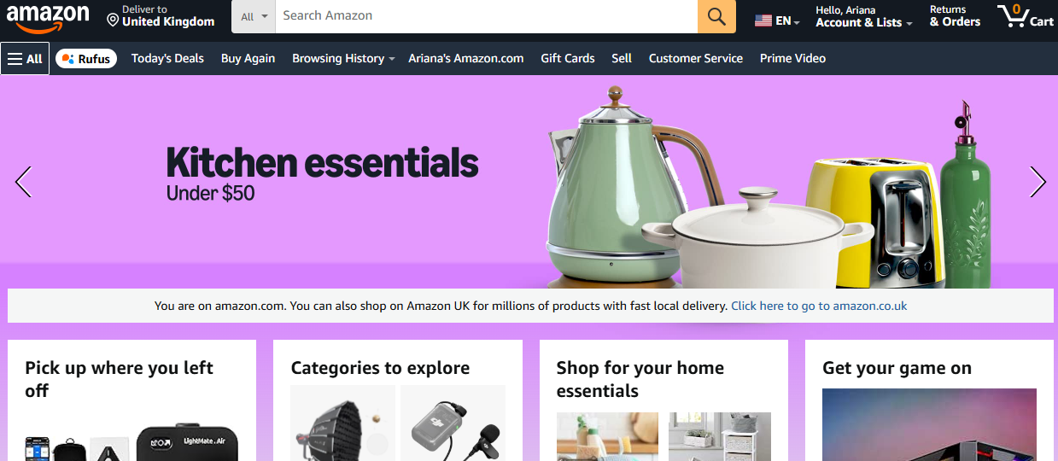Image resolution: width=1058 pixels, height=461 pixels.
Task: Click the Amazon logo
Action: pyautogui.click(x=48, y=17)
